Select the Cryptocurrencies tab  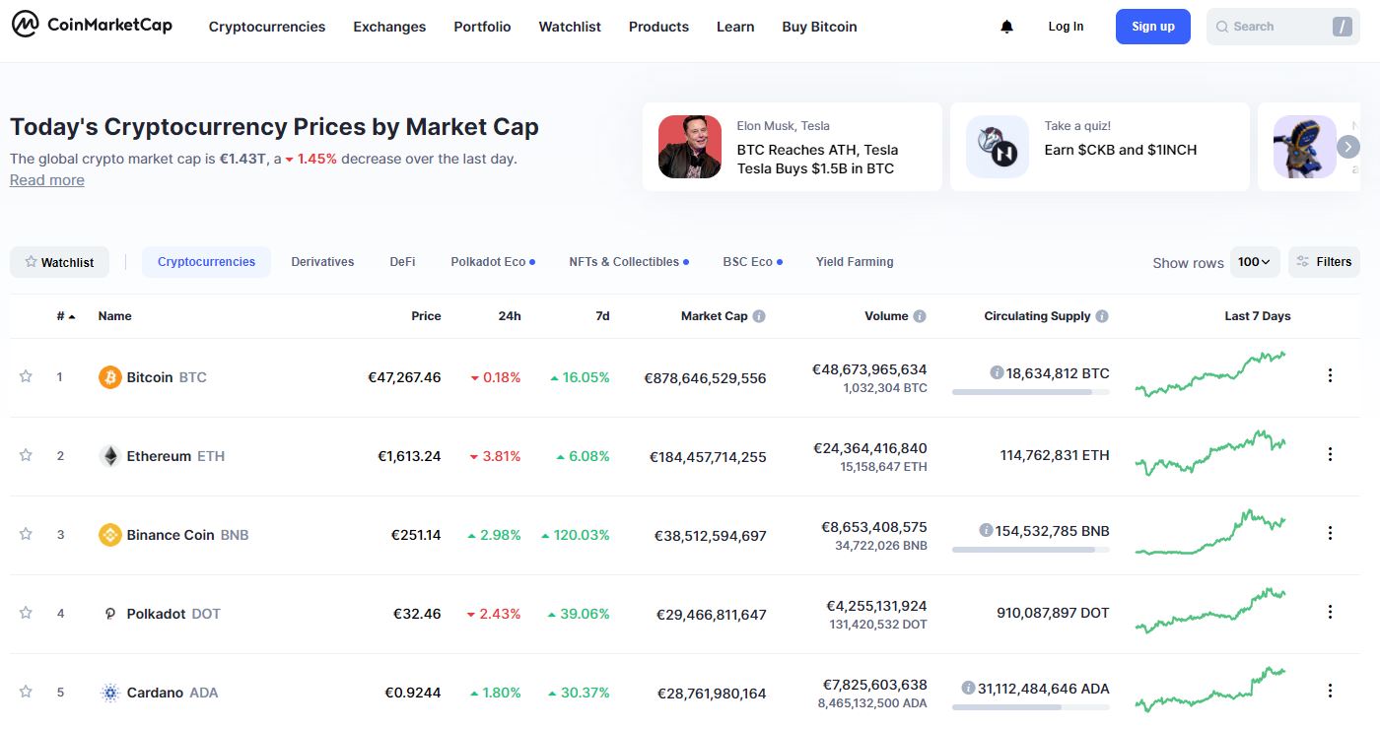(x=206, y=262)
